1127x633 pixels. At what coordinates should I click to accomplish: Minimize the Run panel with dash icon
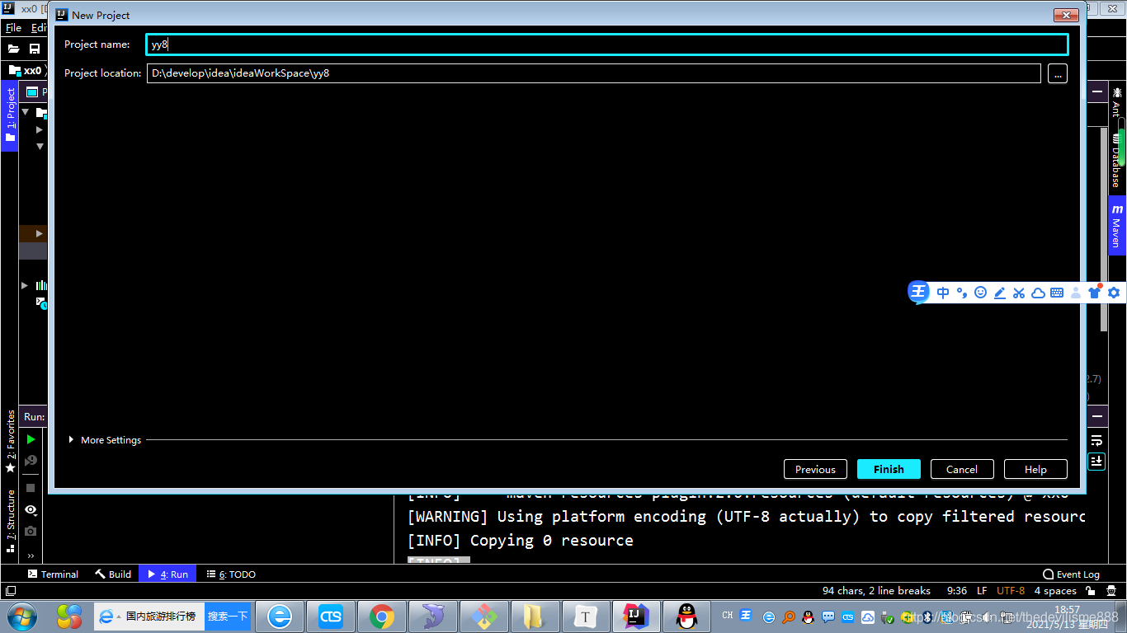tap(1096, 416)
